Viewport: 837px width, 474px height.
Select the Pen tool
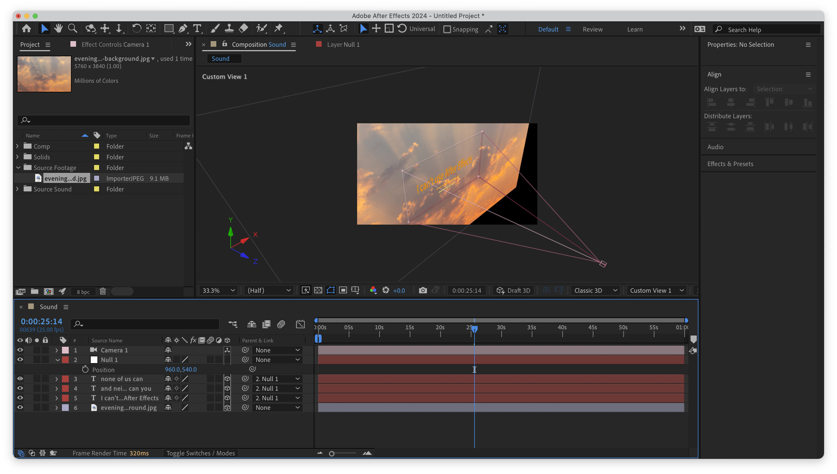coord(183,29)
